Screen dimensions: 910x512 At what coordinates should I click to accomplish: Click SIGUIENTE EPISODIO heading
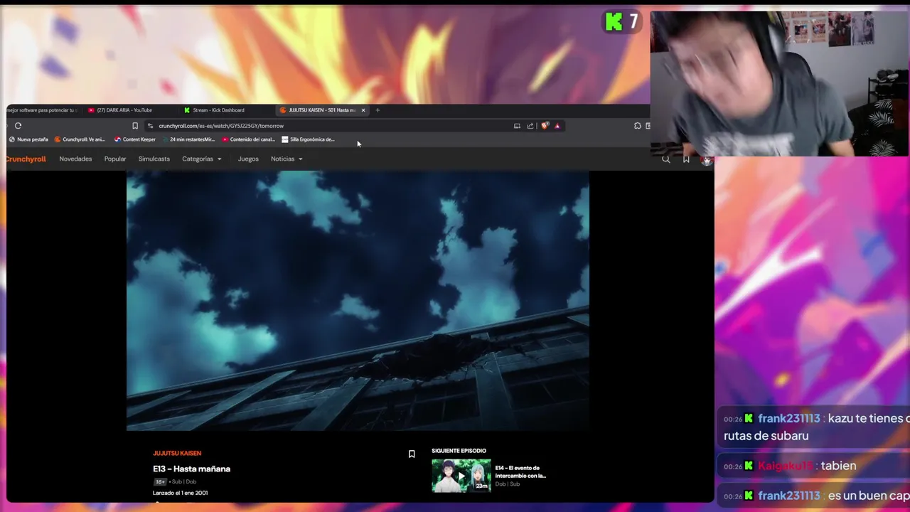click(459, 451)
